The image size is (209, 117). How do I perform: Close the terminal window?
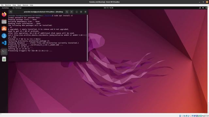tap(86, 12)
